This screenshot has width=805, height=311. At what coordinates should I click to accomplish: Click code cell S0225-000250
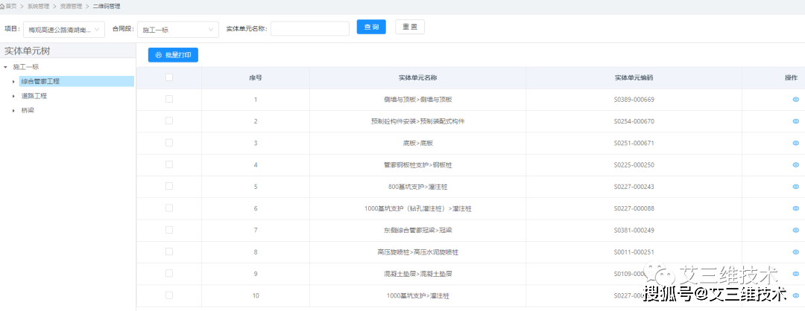pos(634,165)
